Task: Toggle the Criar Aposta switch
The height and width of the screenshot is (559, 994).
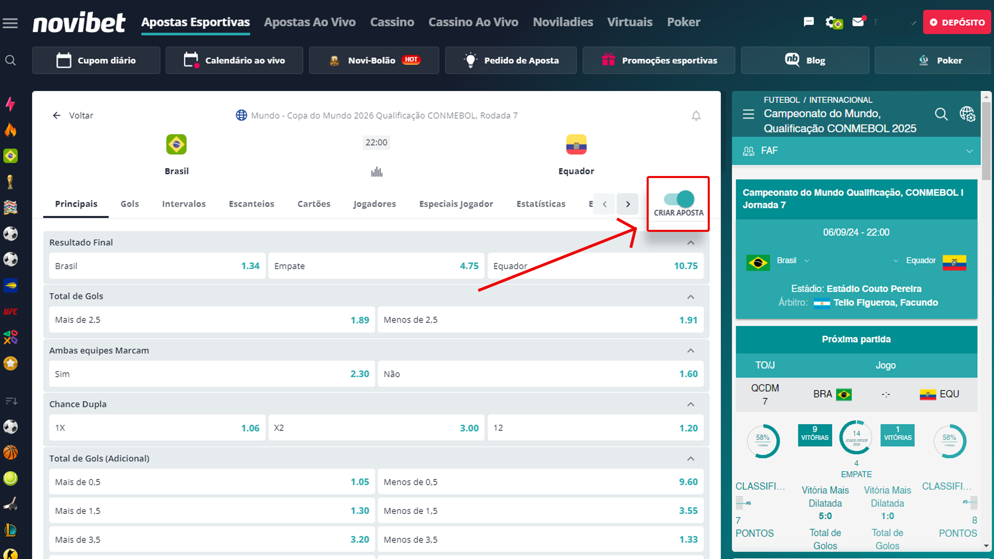Action: click(679, 199)
